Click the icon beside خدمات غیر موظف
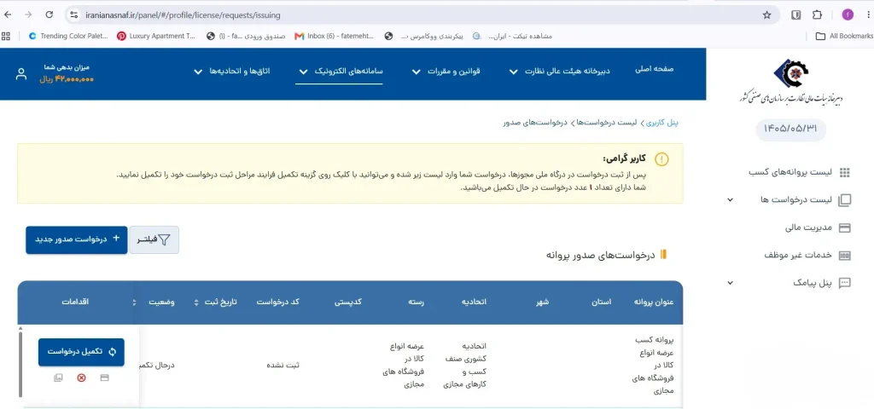 pyautogui.click(x=844, y=255)
